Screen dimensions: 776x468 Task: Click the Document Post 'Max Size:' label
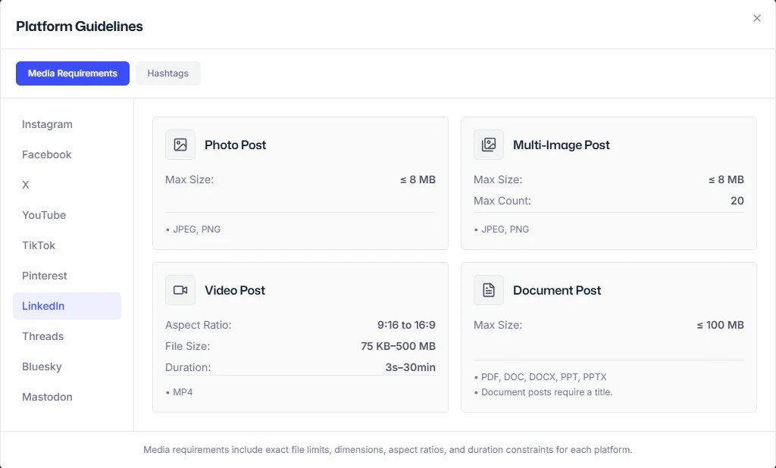point(498,325)
